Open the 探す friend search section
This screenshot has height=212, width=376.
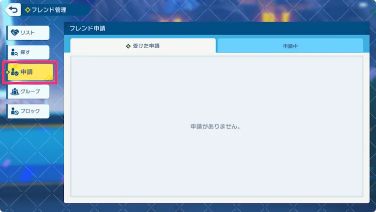tap(28, 52)
